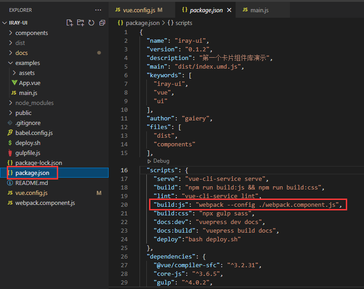This screenshot has width=364, height=289.
Task: Click the JS icon beside webpack.component.js
Action: pos(10,203)
